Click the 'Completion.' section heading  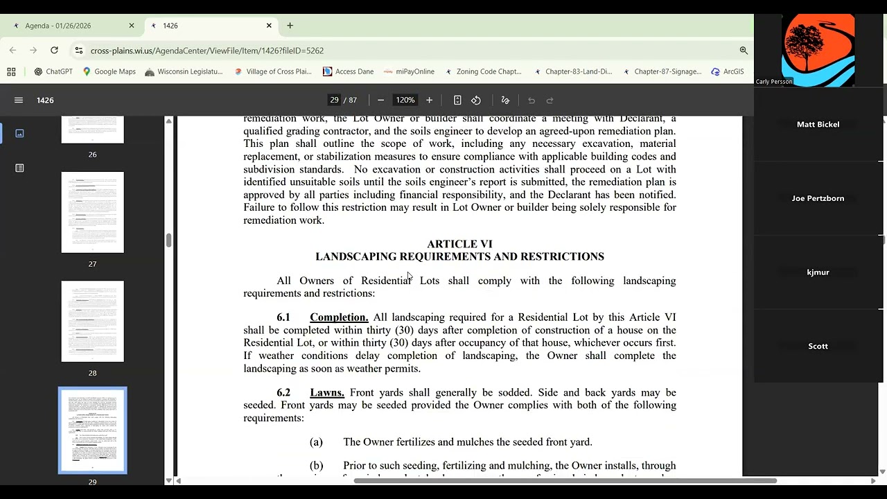pyautogui.click(x=339, y=317)
